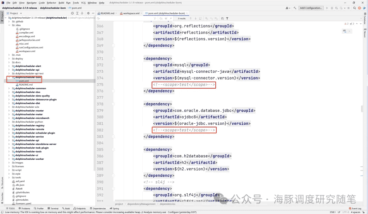Expand the dolphinscheduler-api tree node
This screenshot has height=214, width=368.
click(x=9, y=70)
